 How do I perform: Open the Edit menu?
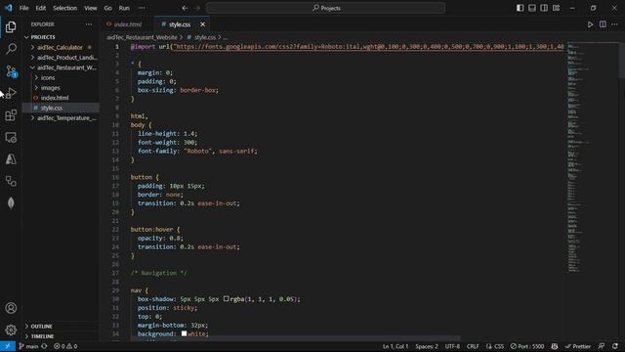[x=41, y=8]
